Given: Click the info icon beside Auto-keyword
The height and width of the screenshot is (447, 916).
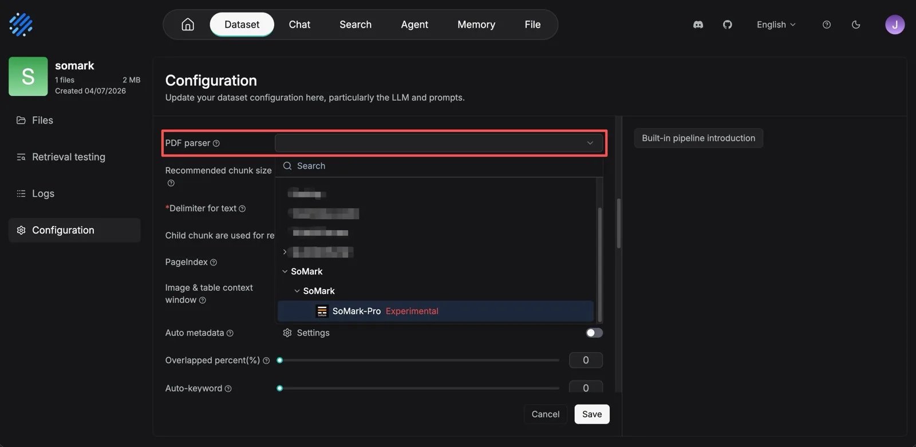Looking at the screenshot, I should click(228, 389).
